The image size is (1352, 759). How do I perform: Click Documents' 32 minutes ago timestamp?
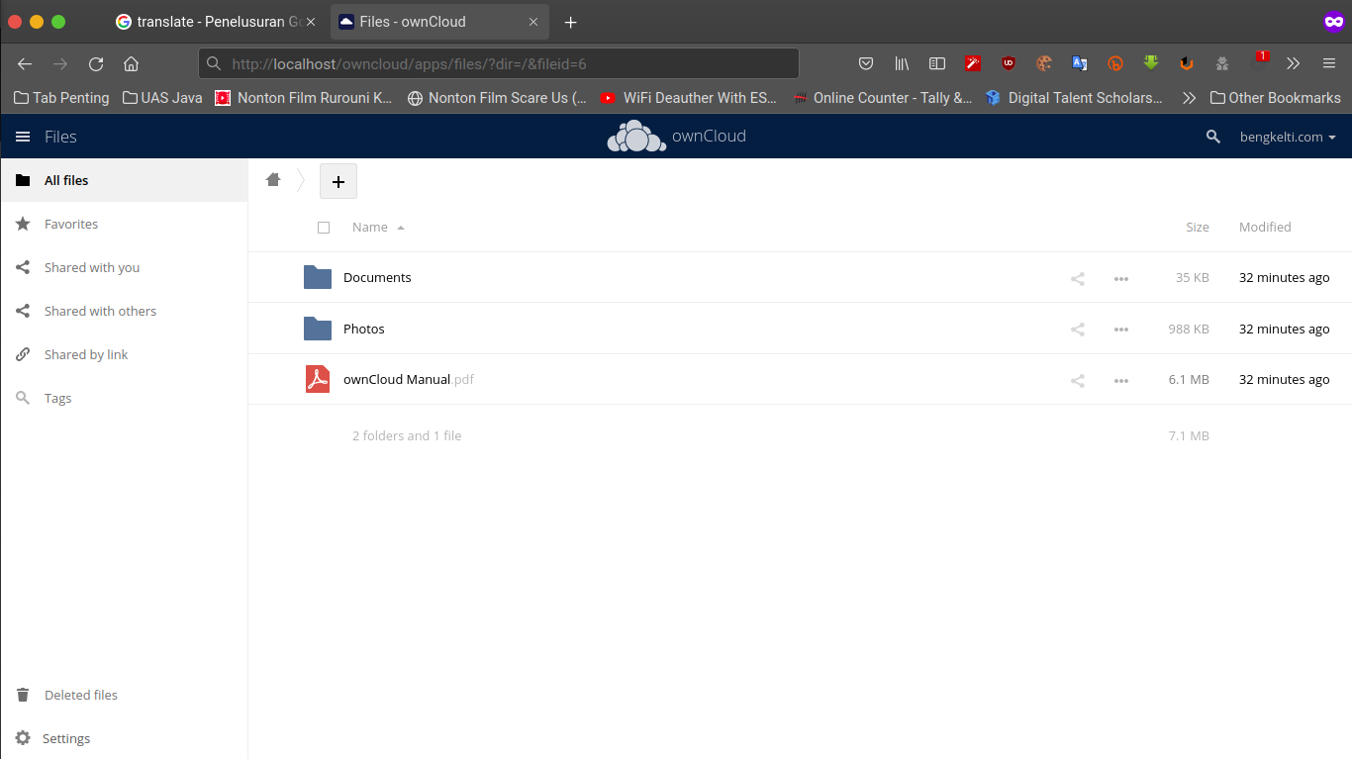coord(1285,277)
